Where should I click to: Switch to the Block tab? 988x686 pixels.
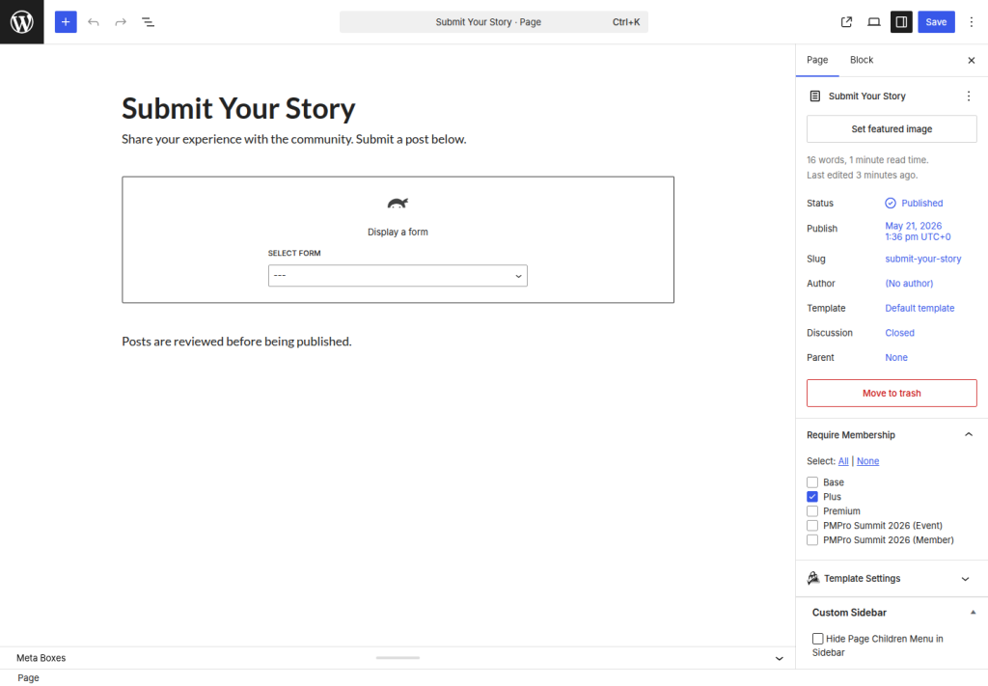click(x=862, y=60)
